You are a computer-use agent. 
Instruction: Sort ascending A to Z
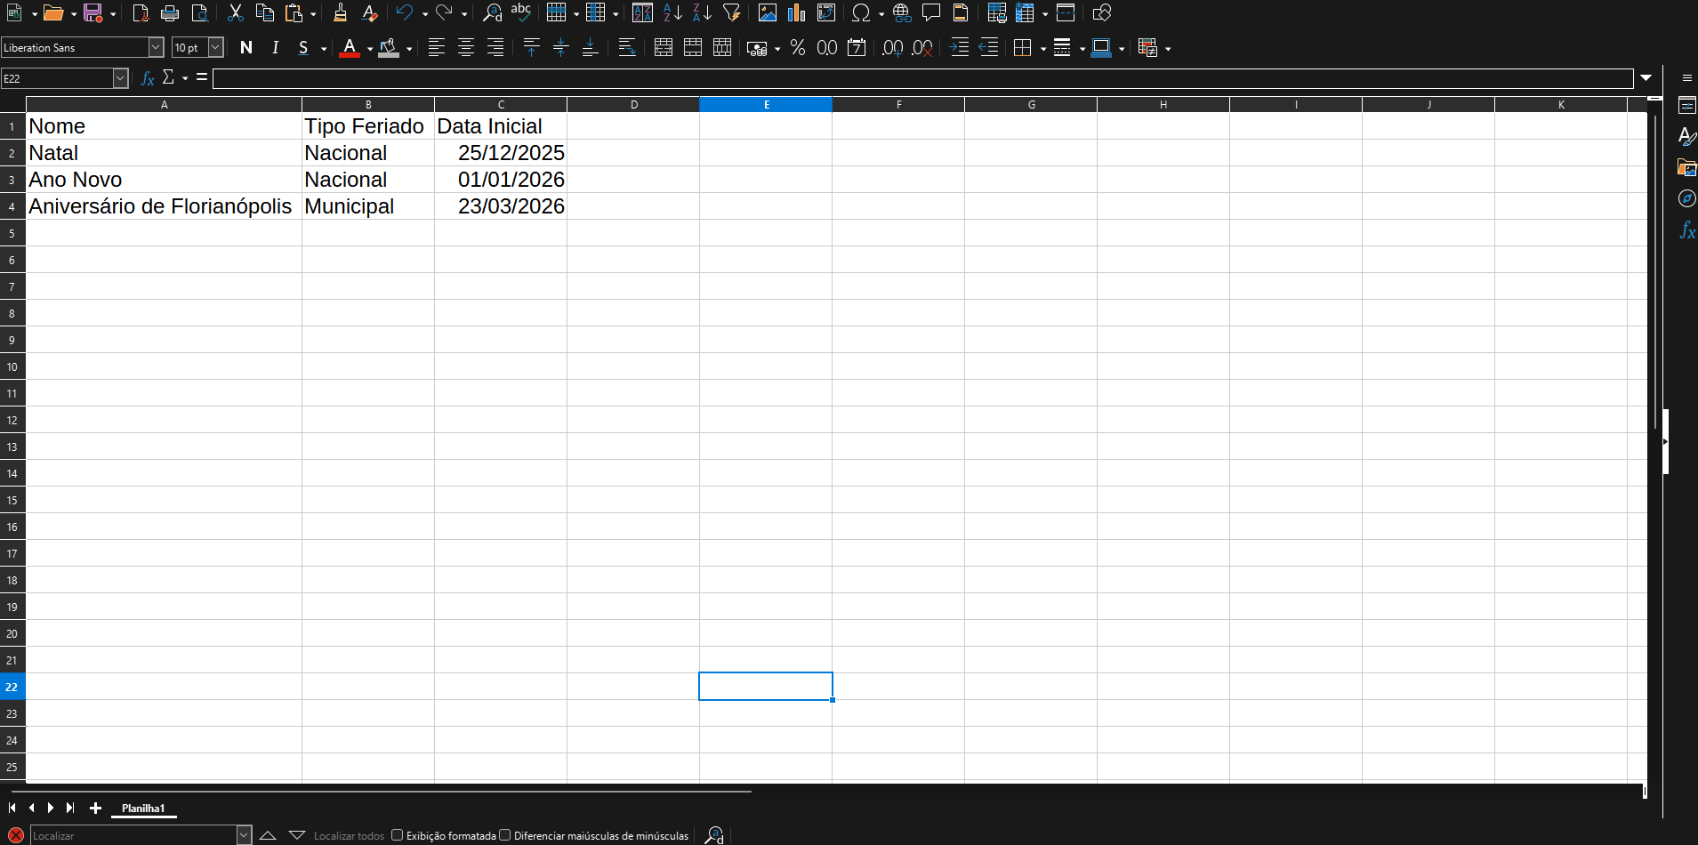point(672,13)
